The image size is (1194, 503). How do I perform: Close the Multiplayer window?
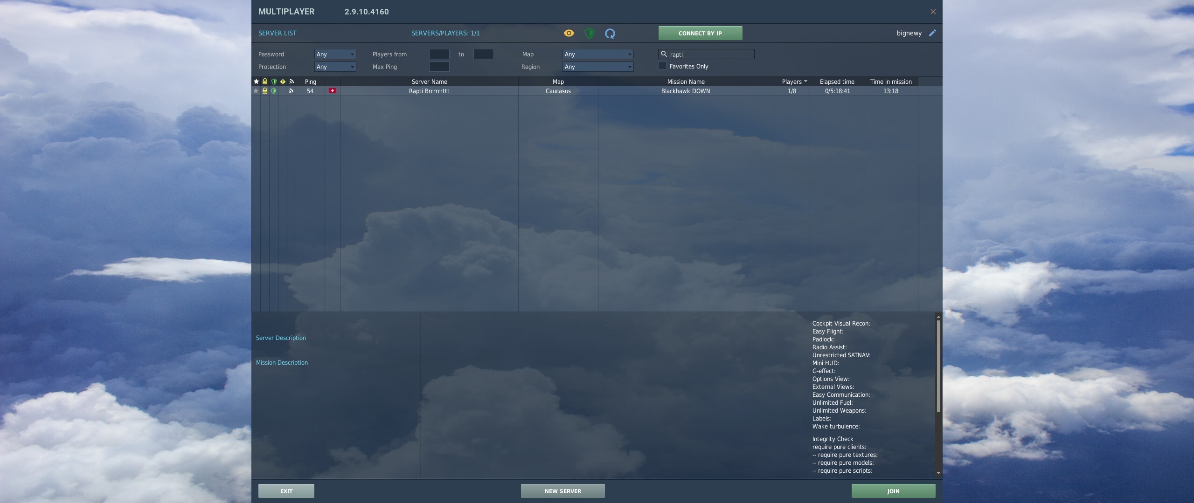pos(933,12)
